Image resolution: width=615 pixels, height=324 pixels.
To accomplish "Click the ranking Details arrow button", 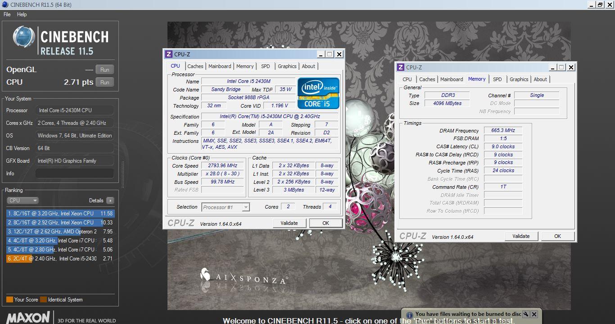I will 110,201.
